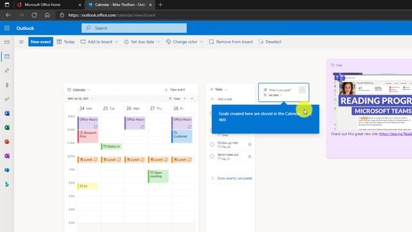Image resolution: width=412 pixels, height=232 pixels.
Task: Open the Customer event on Friday
Action: coord(182,136)
